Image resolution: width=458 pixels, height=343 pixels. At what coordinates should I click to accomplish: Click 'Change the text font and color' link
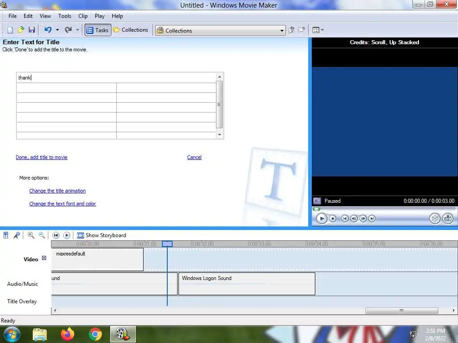63,204
